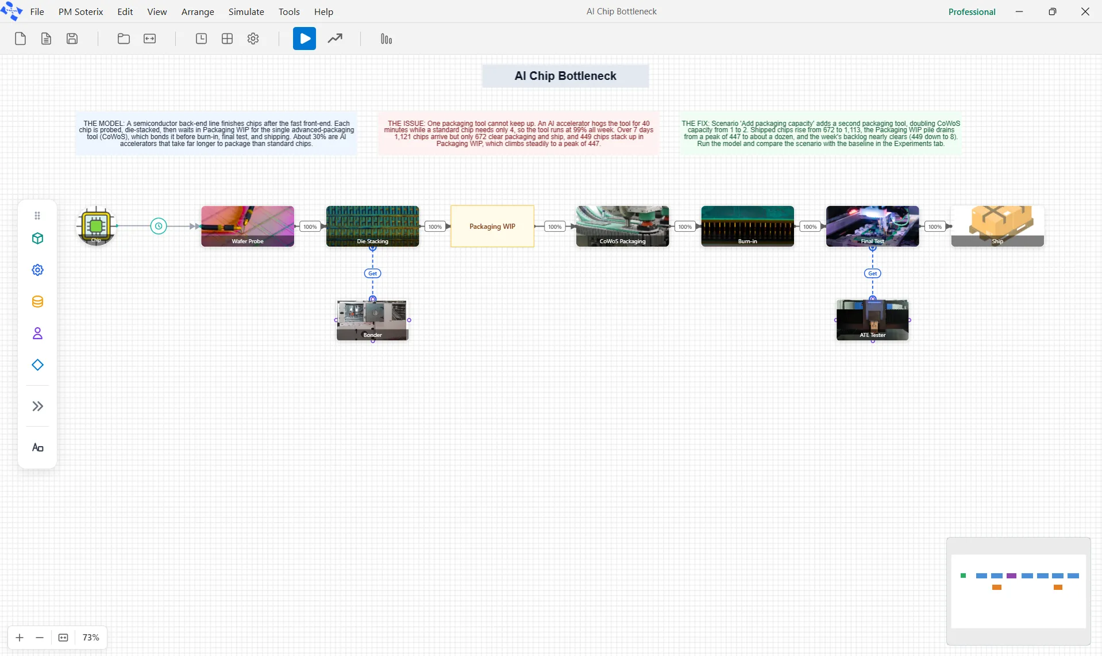Select the text annotation tool
Image resolution: width=1102 pixels, height=656 pixels.
click(x=37, y=448)
